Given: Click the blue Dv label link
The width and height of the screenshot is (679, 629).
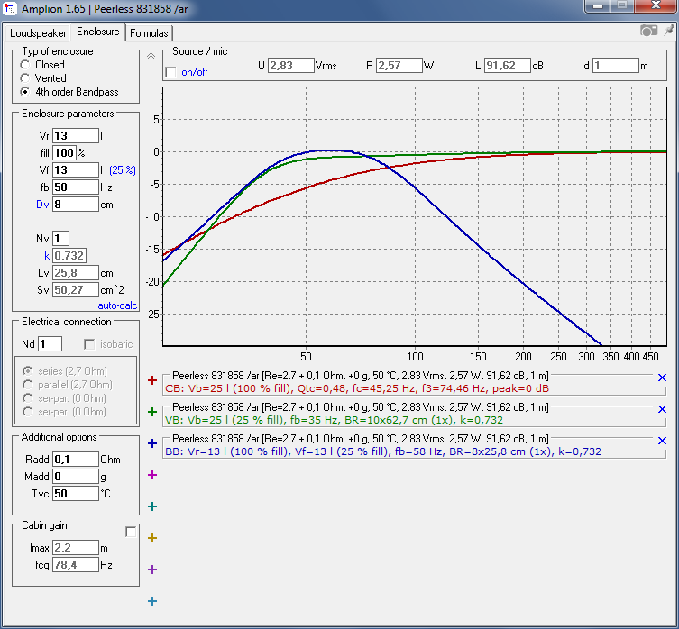Looking at the screenshot, I should coord(42,205).
